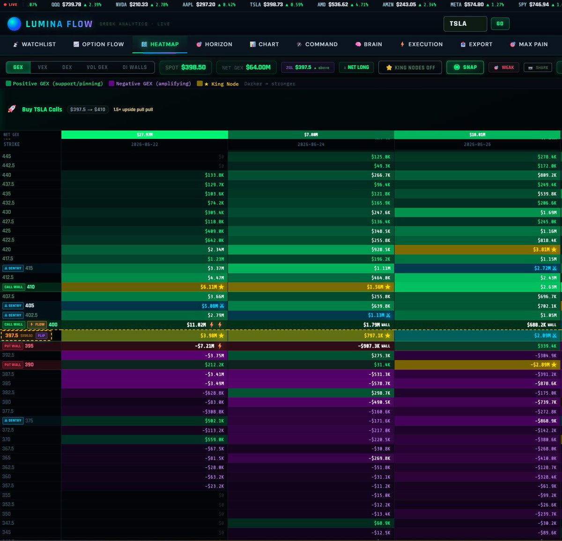Click the NVDA $210.33 ticker quote
562x541 pixels.
(142, 4)
